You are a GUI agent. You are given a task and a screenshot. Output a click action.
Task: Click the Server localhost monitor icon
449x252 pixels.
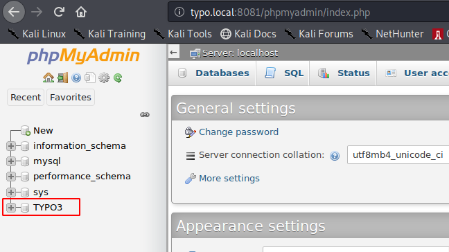pyautogui.click(x=195, y=53)
